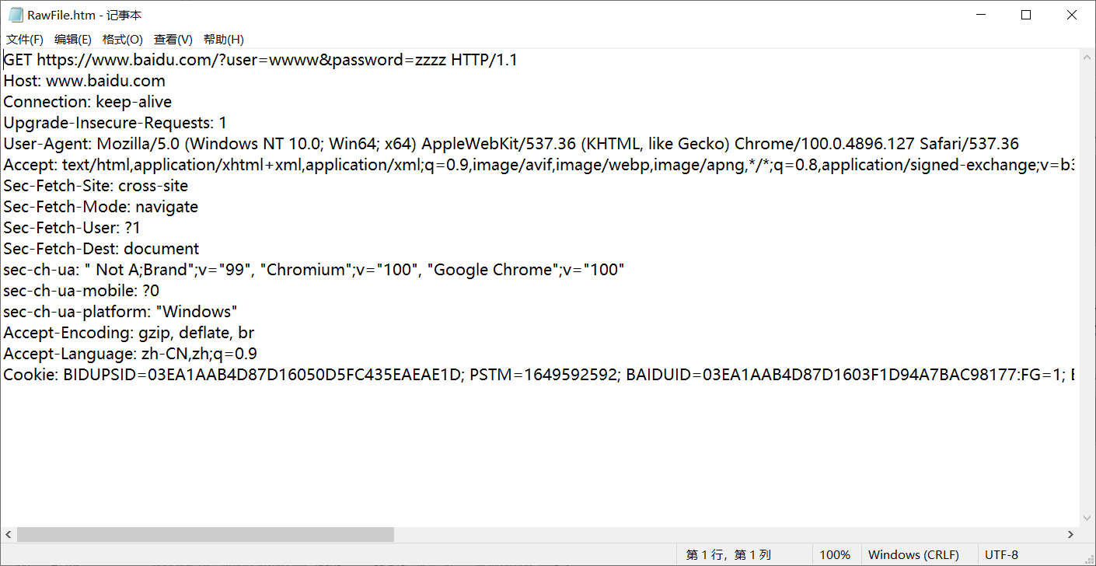
Task: Open the 格式(O) menu
Action: (123, 40)
